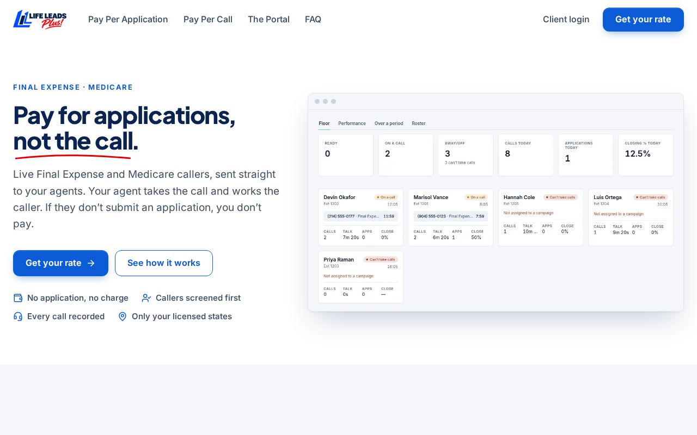The height and width of the screenshot is (435, 697).
Task: Click the headset icon beside Every call recorded
Action: (18, 316)
